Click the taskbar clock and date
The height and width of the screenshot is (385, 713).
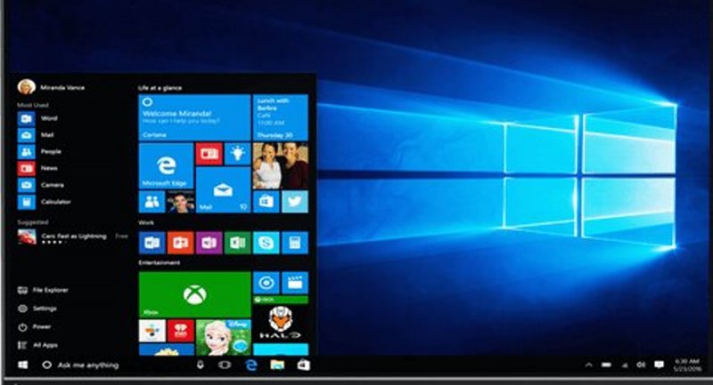point(687,365)
